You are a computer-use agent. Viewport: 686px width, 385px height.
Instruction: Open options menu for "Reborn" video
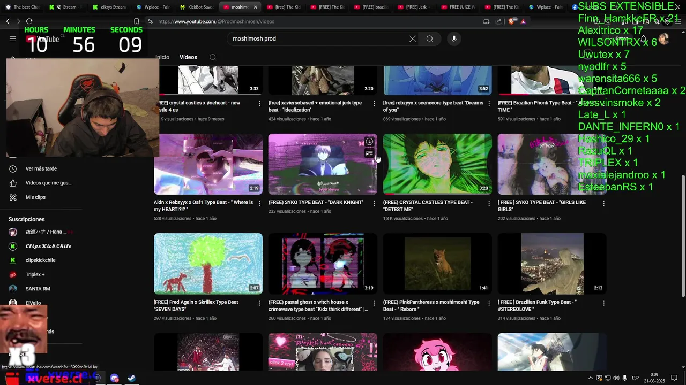(x=489, y=303)
